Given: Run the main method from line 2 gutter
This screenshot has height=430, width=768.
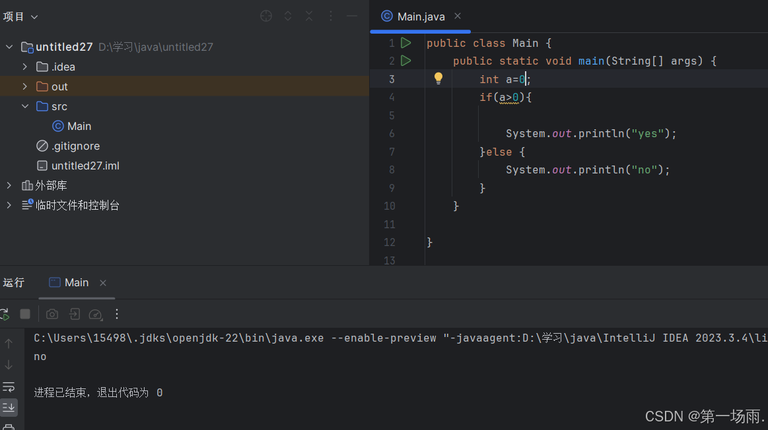Looking at the screenshot, I should pos(405,61).
